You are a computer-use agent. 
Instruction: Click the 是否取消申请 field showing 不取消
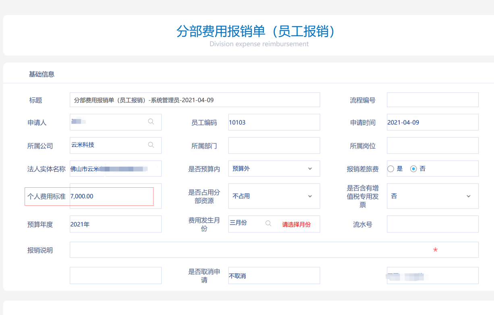274,276
